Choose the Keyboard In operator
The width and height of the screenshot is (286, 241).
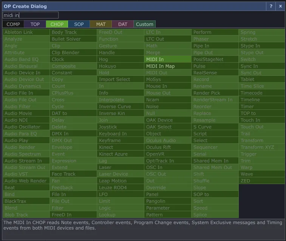121,134
